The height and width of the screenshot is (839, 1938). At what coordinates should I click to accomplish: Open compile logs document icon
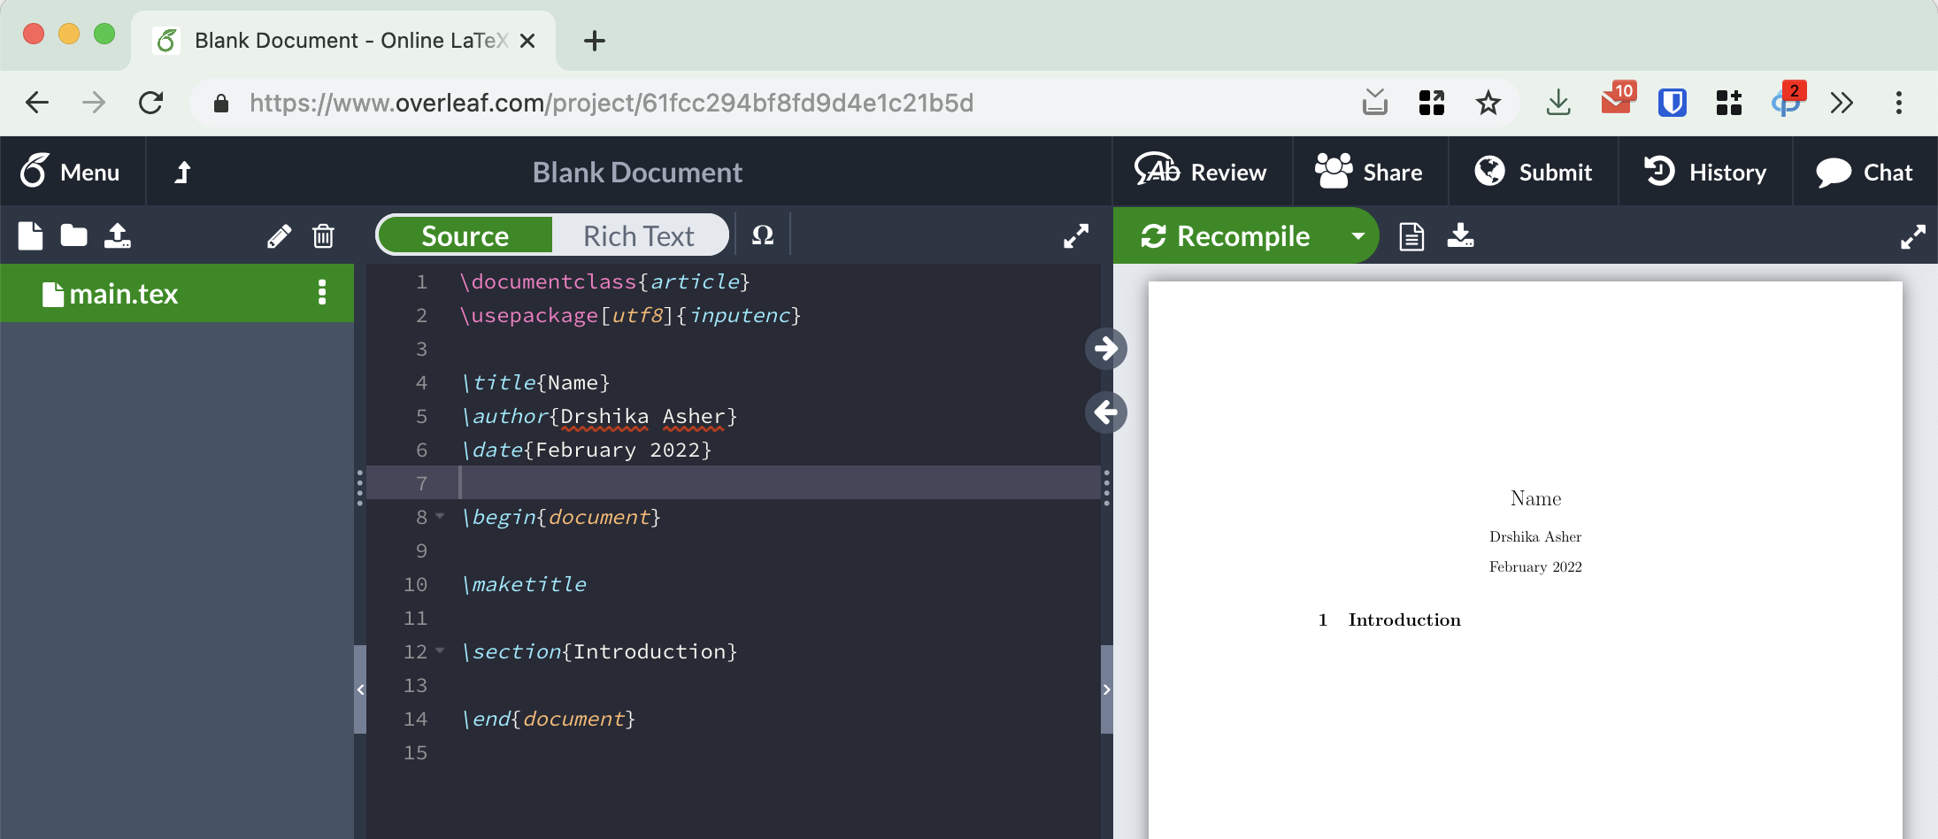1411,236
